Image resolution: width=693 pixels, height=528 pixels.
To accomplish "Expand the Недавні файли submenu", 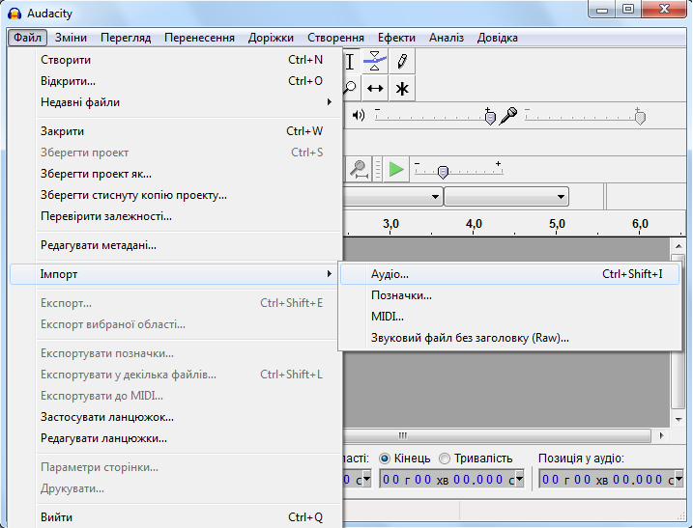I will click(176, 102).
